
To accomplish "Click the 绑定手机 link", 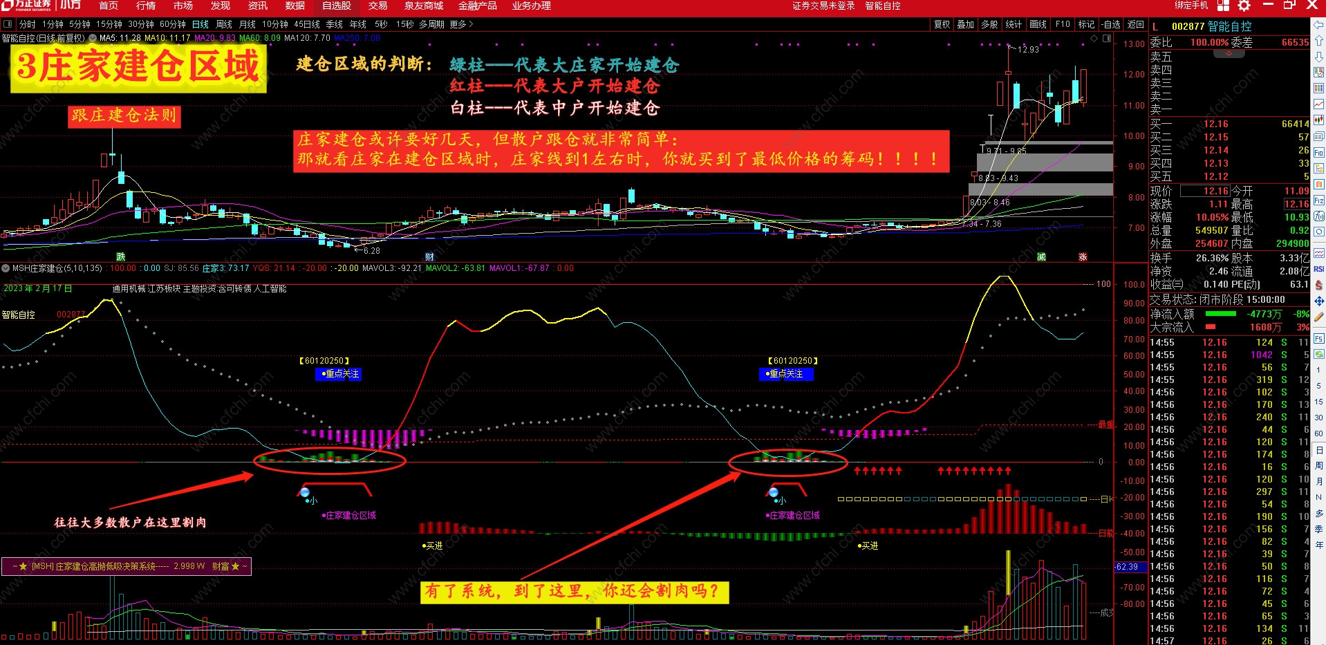I will [x=1192, y=6].
